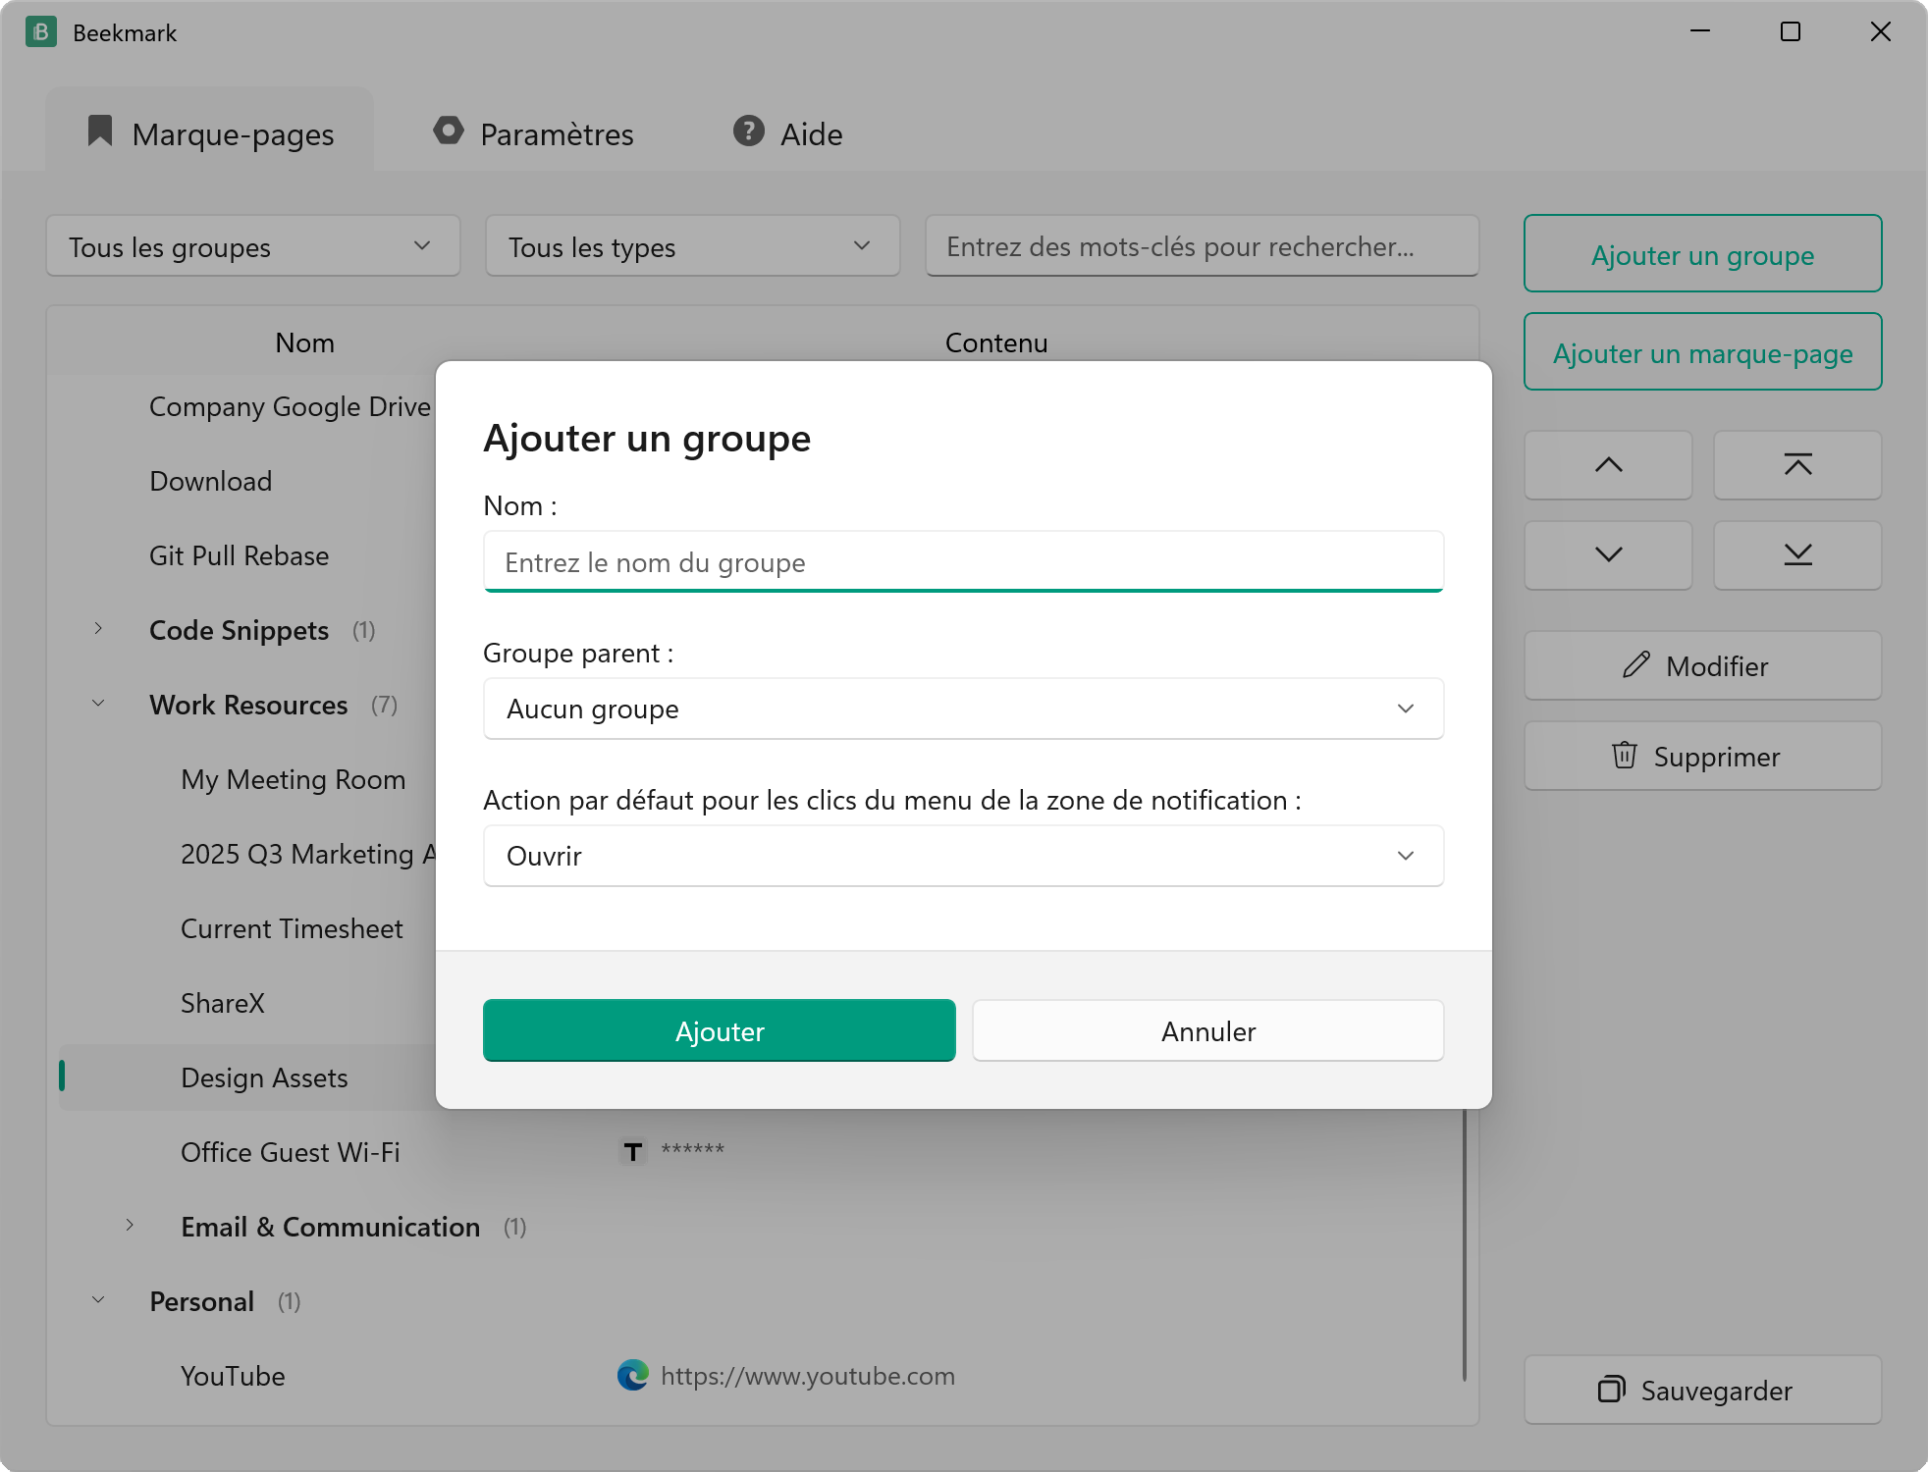Select the ShareX bookmark
Screen dimensions: 1928x1472
point(223,1003)
